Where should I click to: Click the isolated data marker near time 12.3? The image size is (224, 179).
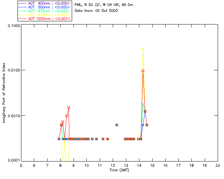point(117,125)
